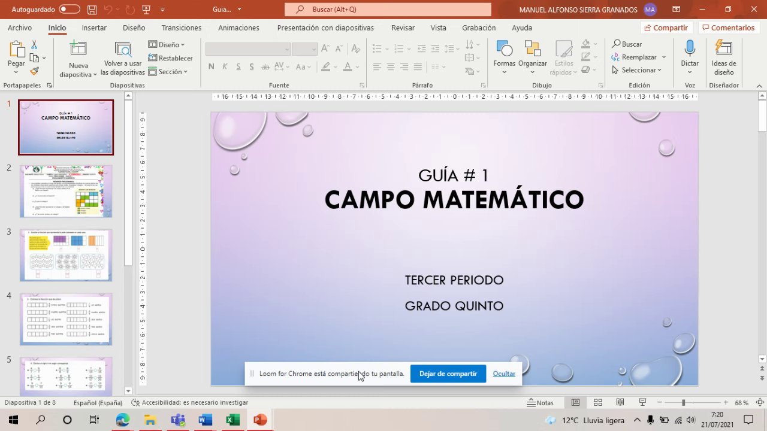Viewport: 767px width, 431px height.
Task: Switch to slide sorter view icon
Action: 597,403
